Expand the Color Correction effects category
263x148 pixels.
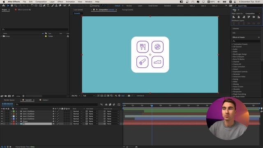click(232, 67)
